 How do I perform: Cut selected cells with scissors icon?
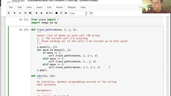point(20,13)
